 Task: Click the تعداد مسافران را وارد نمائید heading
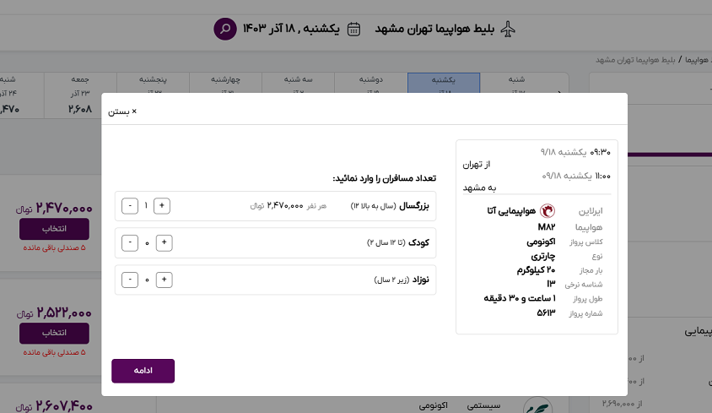pyautogui.click(x=384, y=178)
